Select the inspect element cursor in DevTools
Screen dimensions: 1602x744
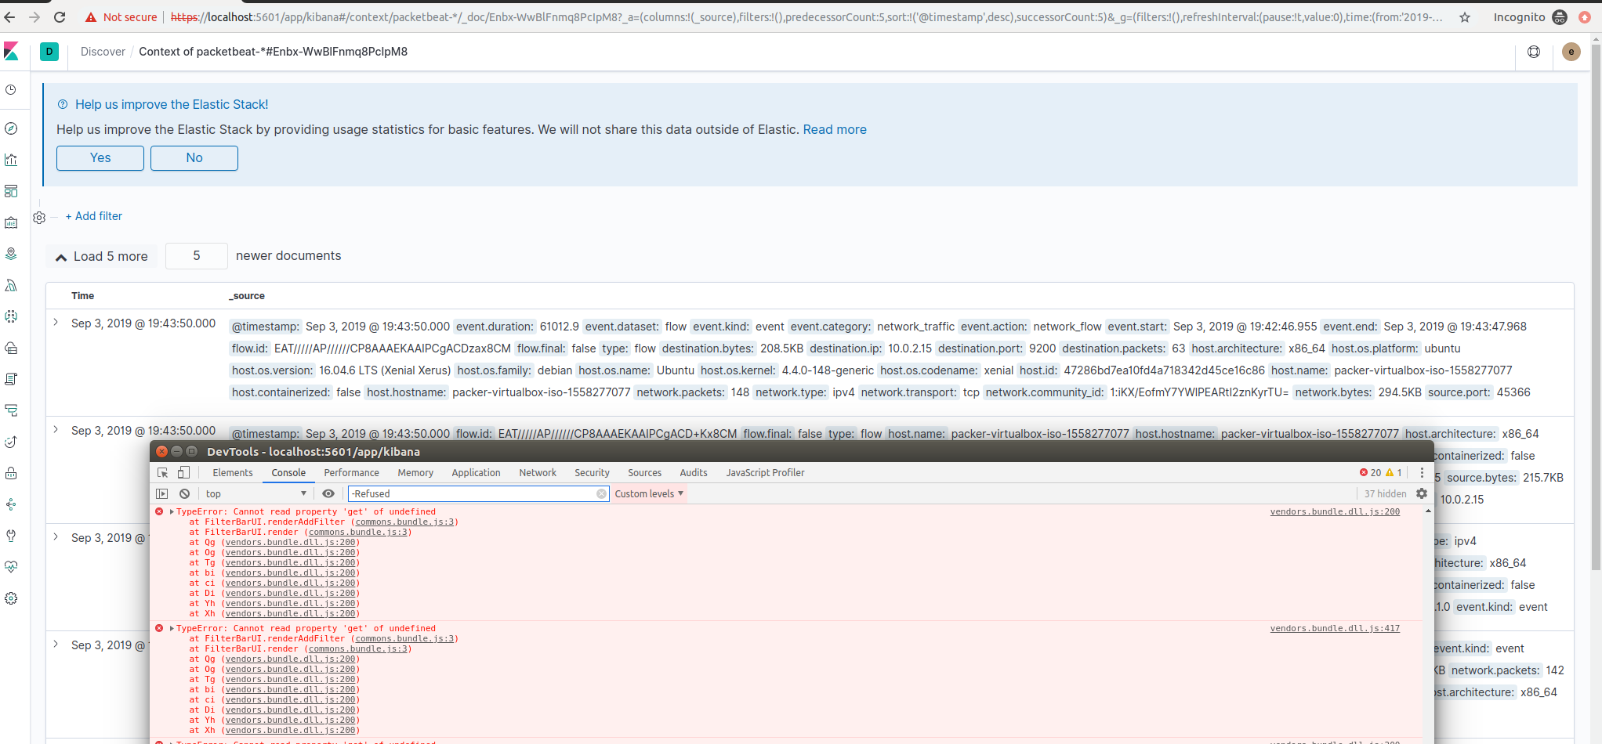[x=163, y=472]
